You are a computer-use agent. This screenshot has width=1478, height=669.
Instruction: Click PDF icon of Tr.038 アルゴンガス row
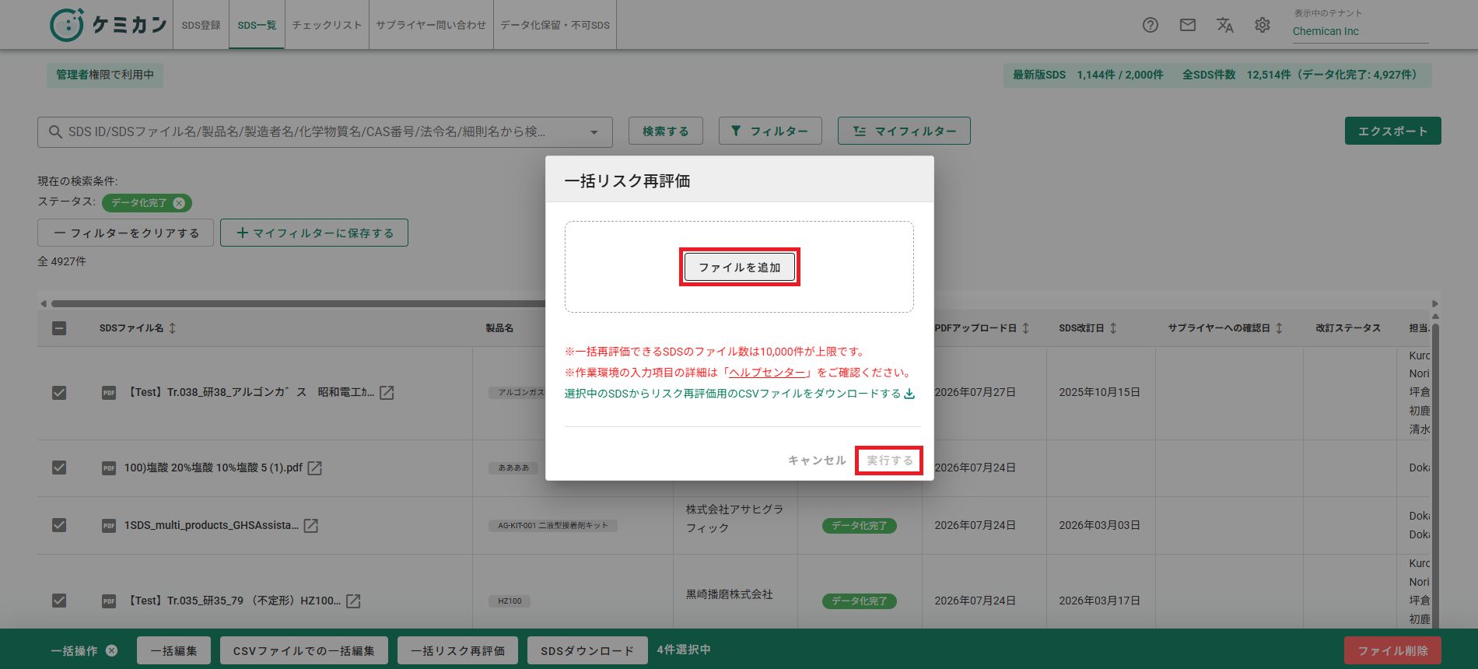[109, 393]
